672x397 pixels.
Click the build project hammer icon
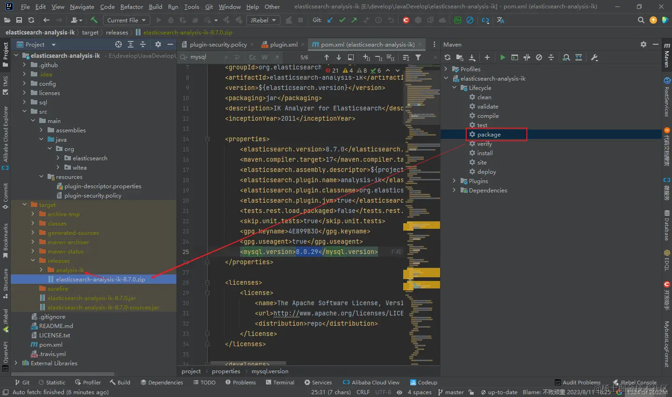pos(94,20)
